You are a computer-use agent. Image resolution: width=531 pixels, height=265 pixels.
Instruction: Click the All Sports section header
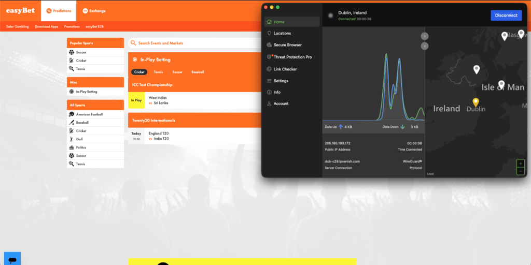pyautogui.click(x=95, y=105)
